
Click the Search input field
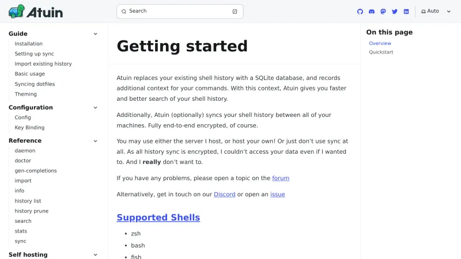tap(180, 12)
